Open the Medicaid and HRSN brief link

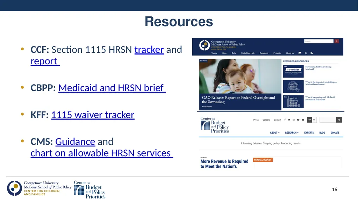112,88
